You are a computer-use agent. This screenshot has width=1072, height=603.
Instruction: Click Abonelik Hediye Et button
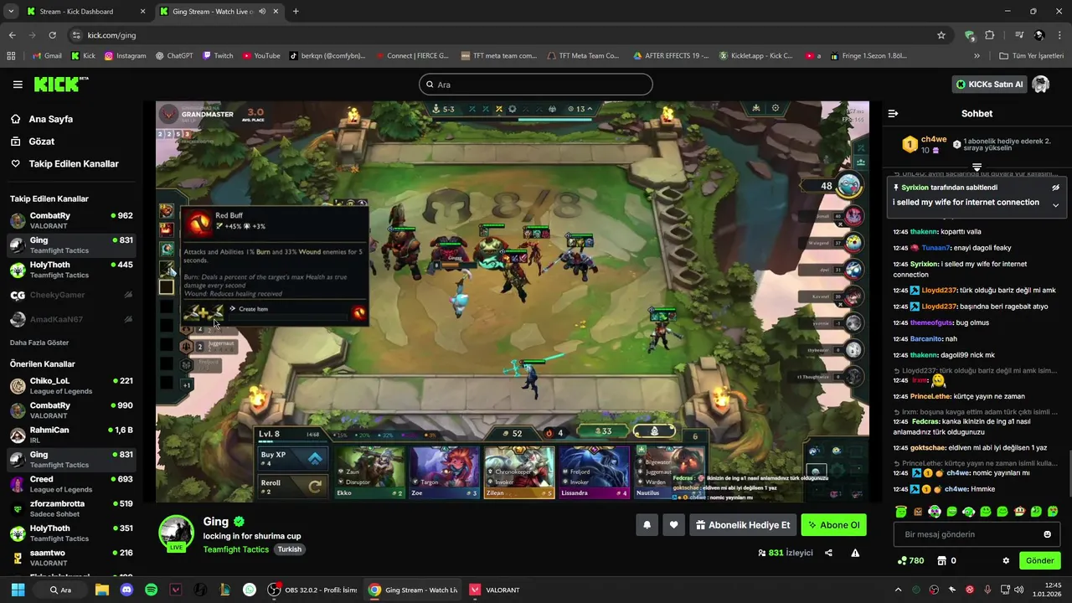[742, 525]
